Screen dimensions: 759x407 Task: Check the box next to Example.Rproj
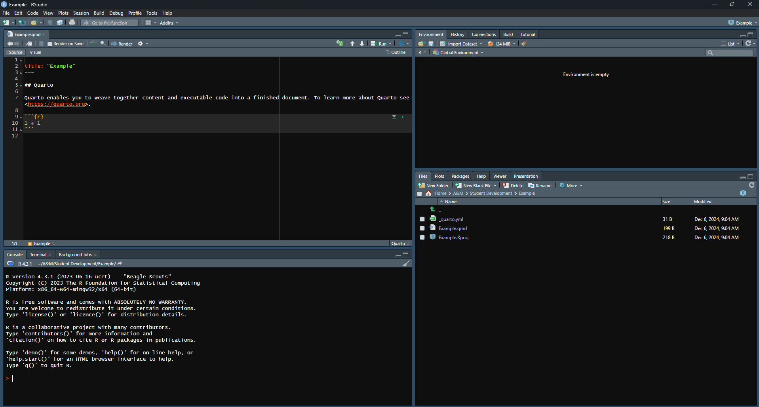pos(422,237)
